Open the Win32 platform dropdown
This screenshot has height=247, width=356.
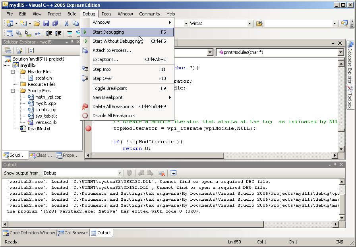250,23
